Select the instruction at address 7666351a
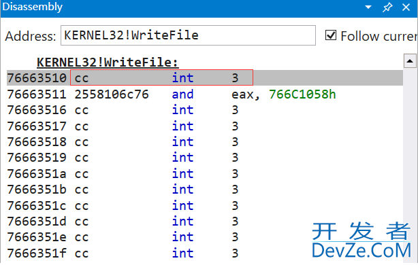 205,174
